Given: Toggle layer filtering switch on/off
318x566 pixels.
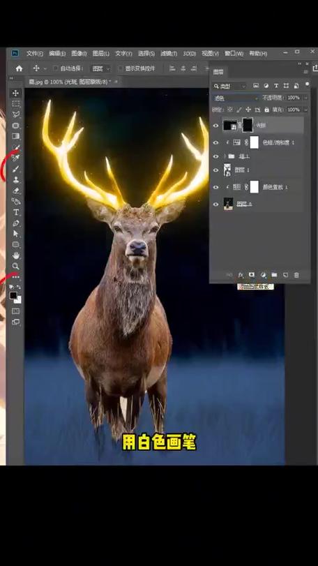Looking at the screenshot, I should pos(307,84).
